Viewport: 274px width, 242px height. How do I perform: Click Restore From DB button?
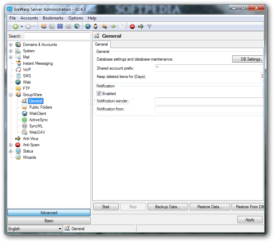[248, 207]
